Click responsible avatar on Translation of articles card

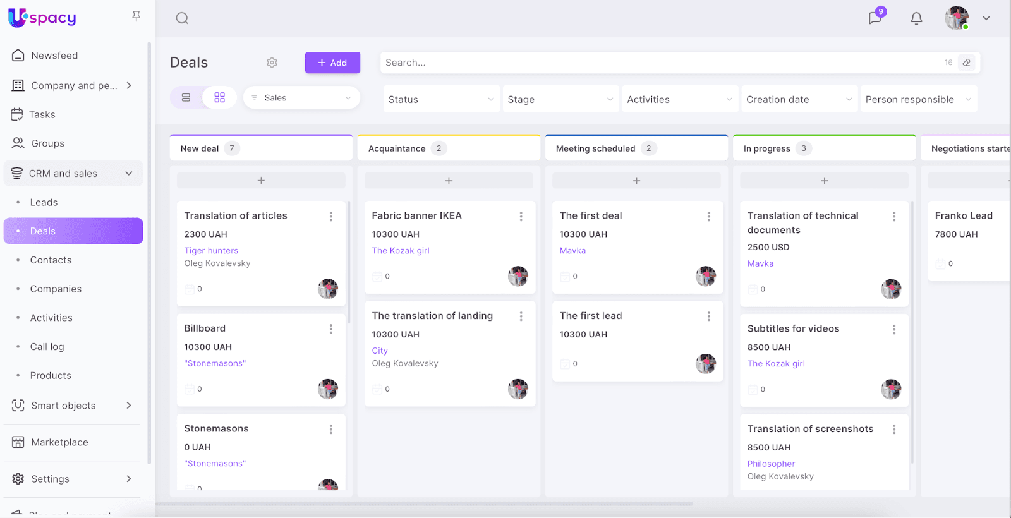pyautogui.click(x=328, y=289)
